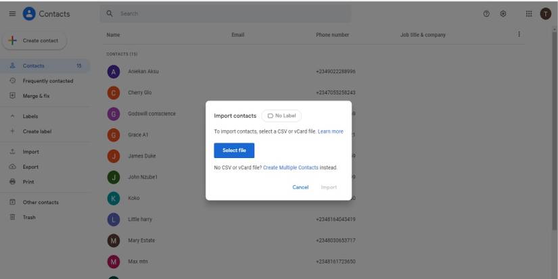This screenshot has width=558, height=279.
Task: Open the Google apps grid
Action: tap(529, 14)
